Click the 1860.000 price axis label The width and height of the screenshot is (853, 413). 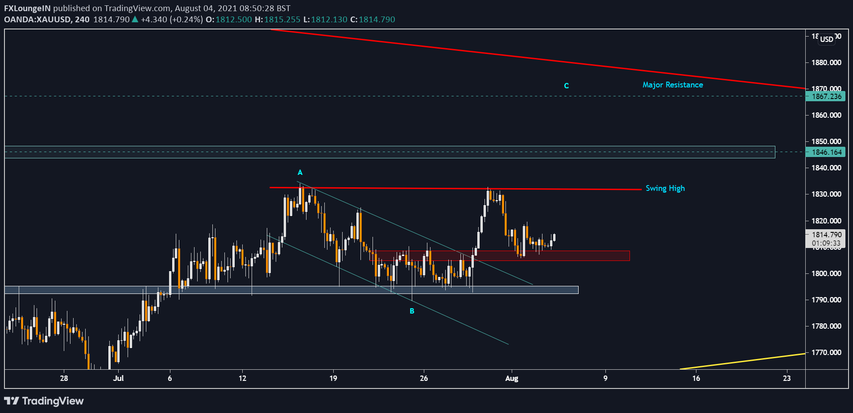pyautogui.click(x=827, y=115)
